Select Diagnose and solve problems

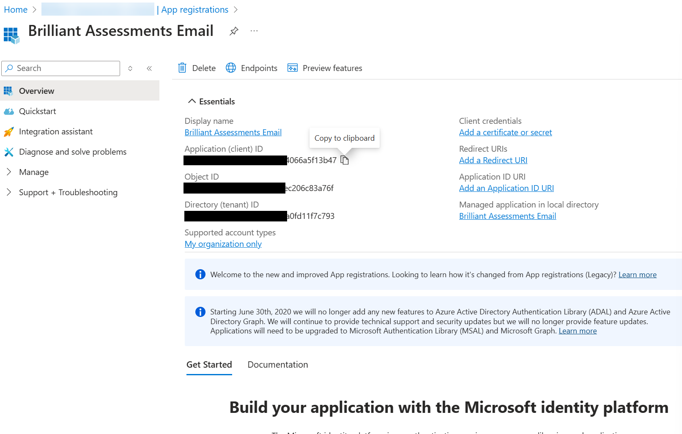click(72, 152)
